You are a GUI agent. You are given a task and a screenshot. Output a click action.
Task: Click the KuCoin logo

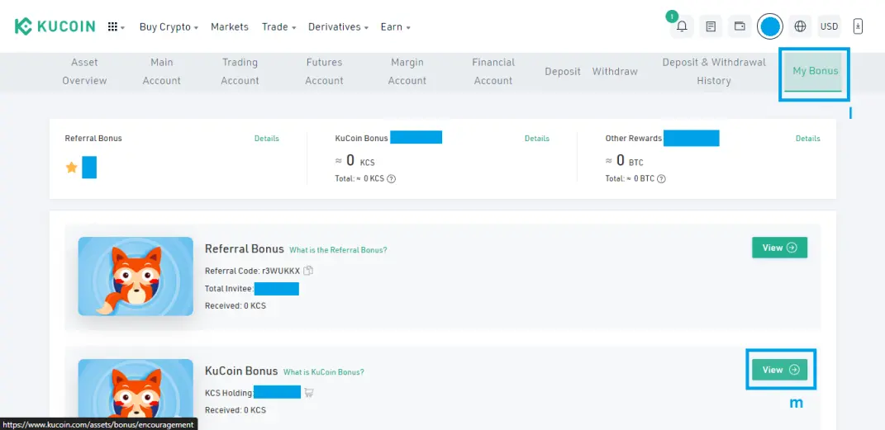55,26
